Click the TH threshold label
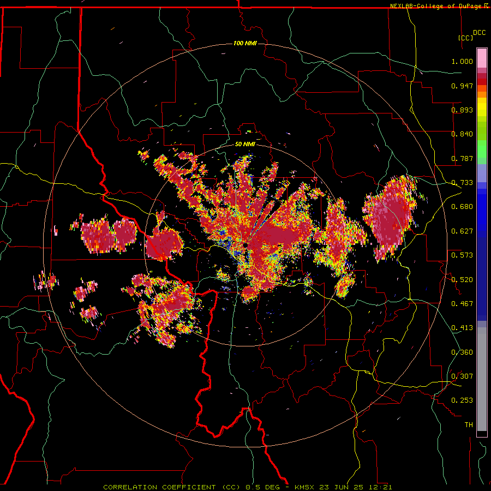Viewport: 491px width, 491px height. coord(469,425)
